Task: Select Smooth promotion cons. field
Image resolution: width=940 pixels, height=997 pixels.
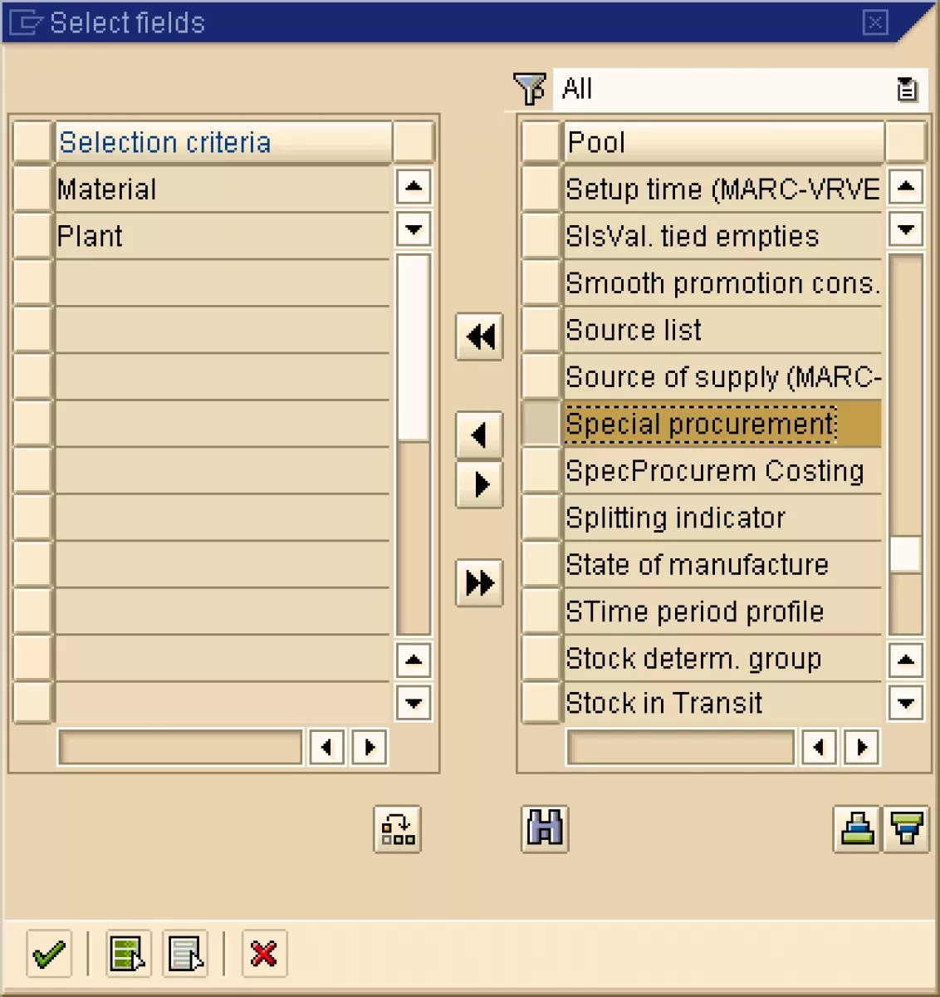Action: (722, 283)
